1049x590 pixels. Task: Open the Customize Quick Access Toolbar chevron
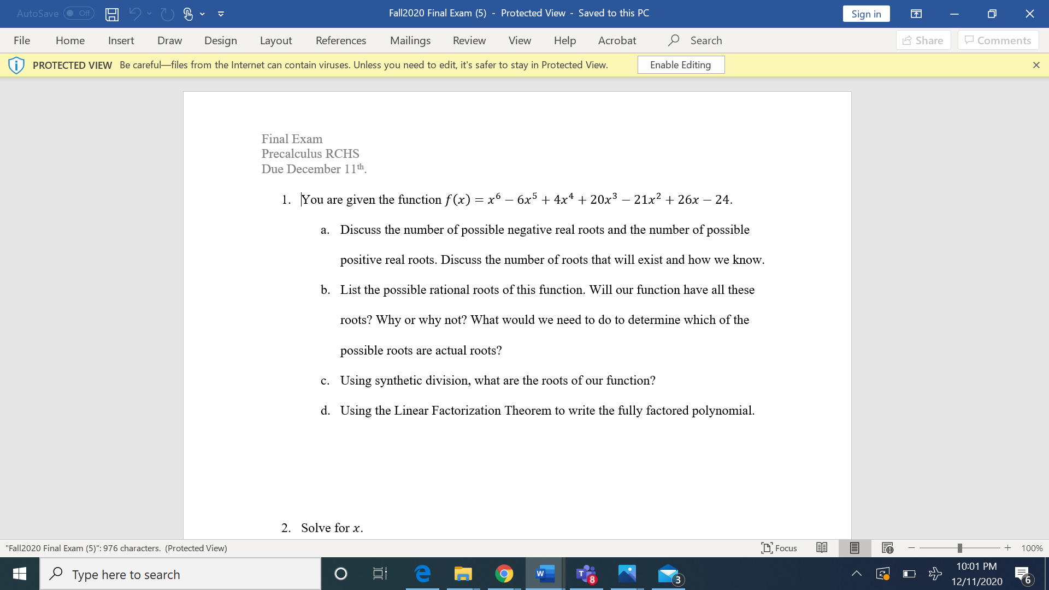pyautogui.click(x=221, y=15)
